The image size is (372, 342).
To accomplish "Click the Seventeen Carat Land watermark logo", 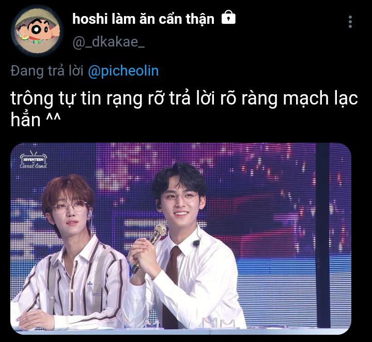I will click(33, 160).
